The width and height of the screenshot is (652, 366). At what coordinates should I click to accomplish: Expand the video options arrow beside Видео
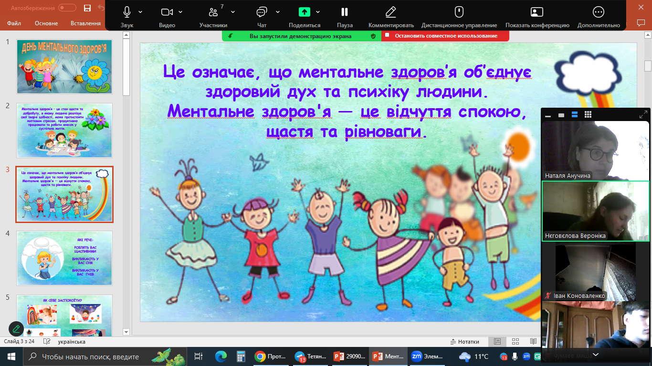point(180,12)
